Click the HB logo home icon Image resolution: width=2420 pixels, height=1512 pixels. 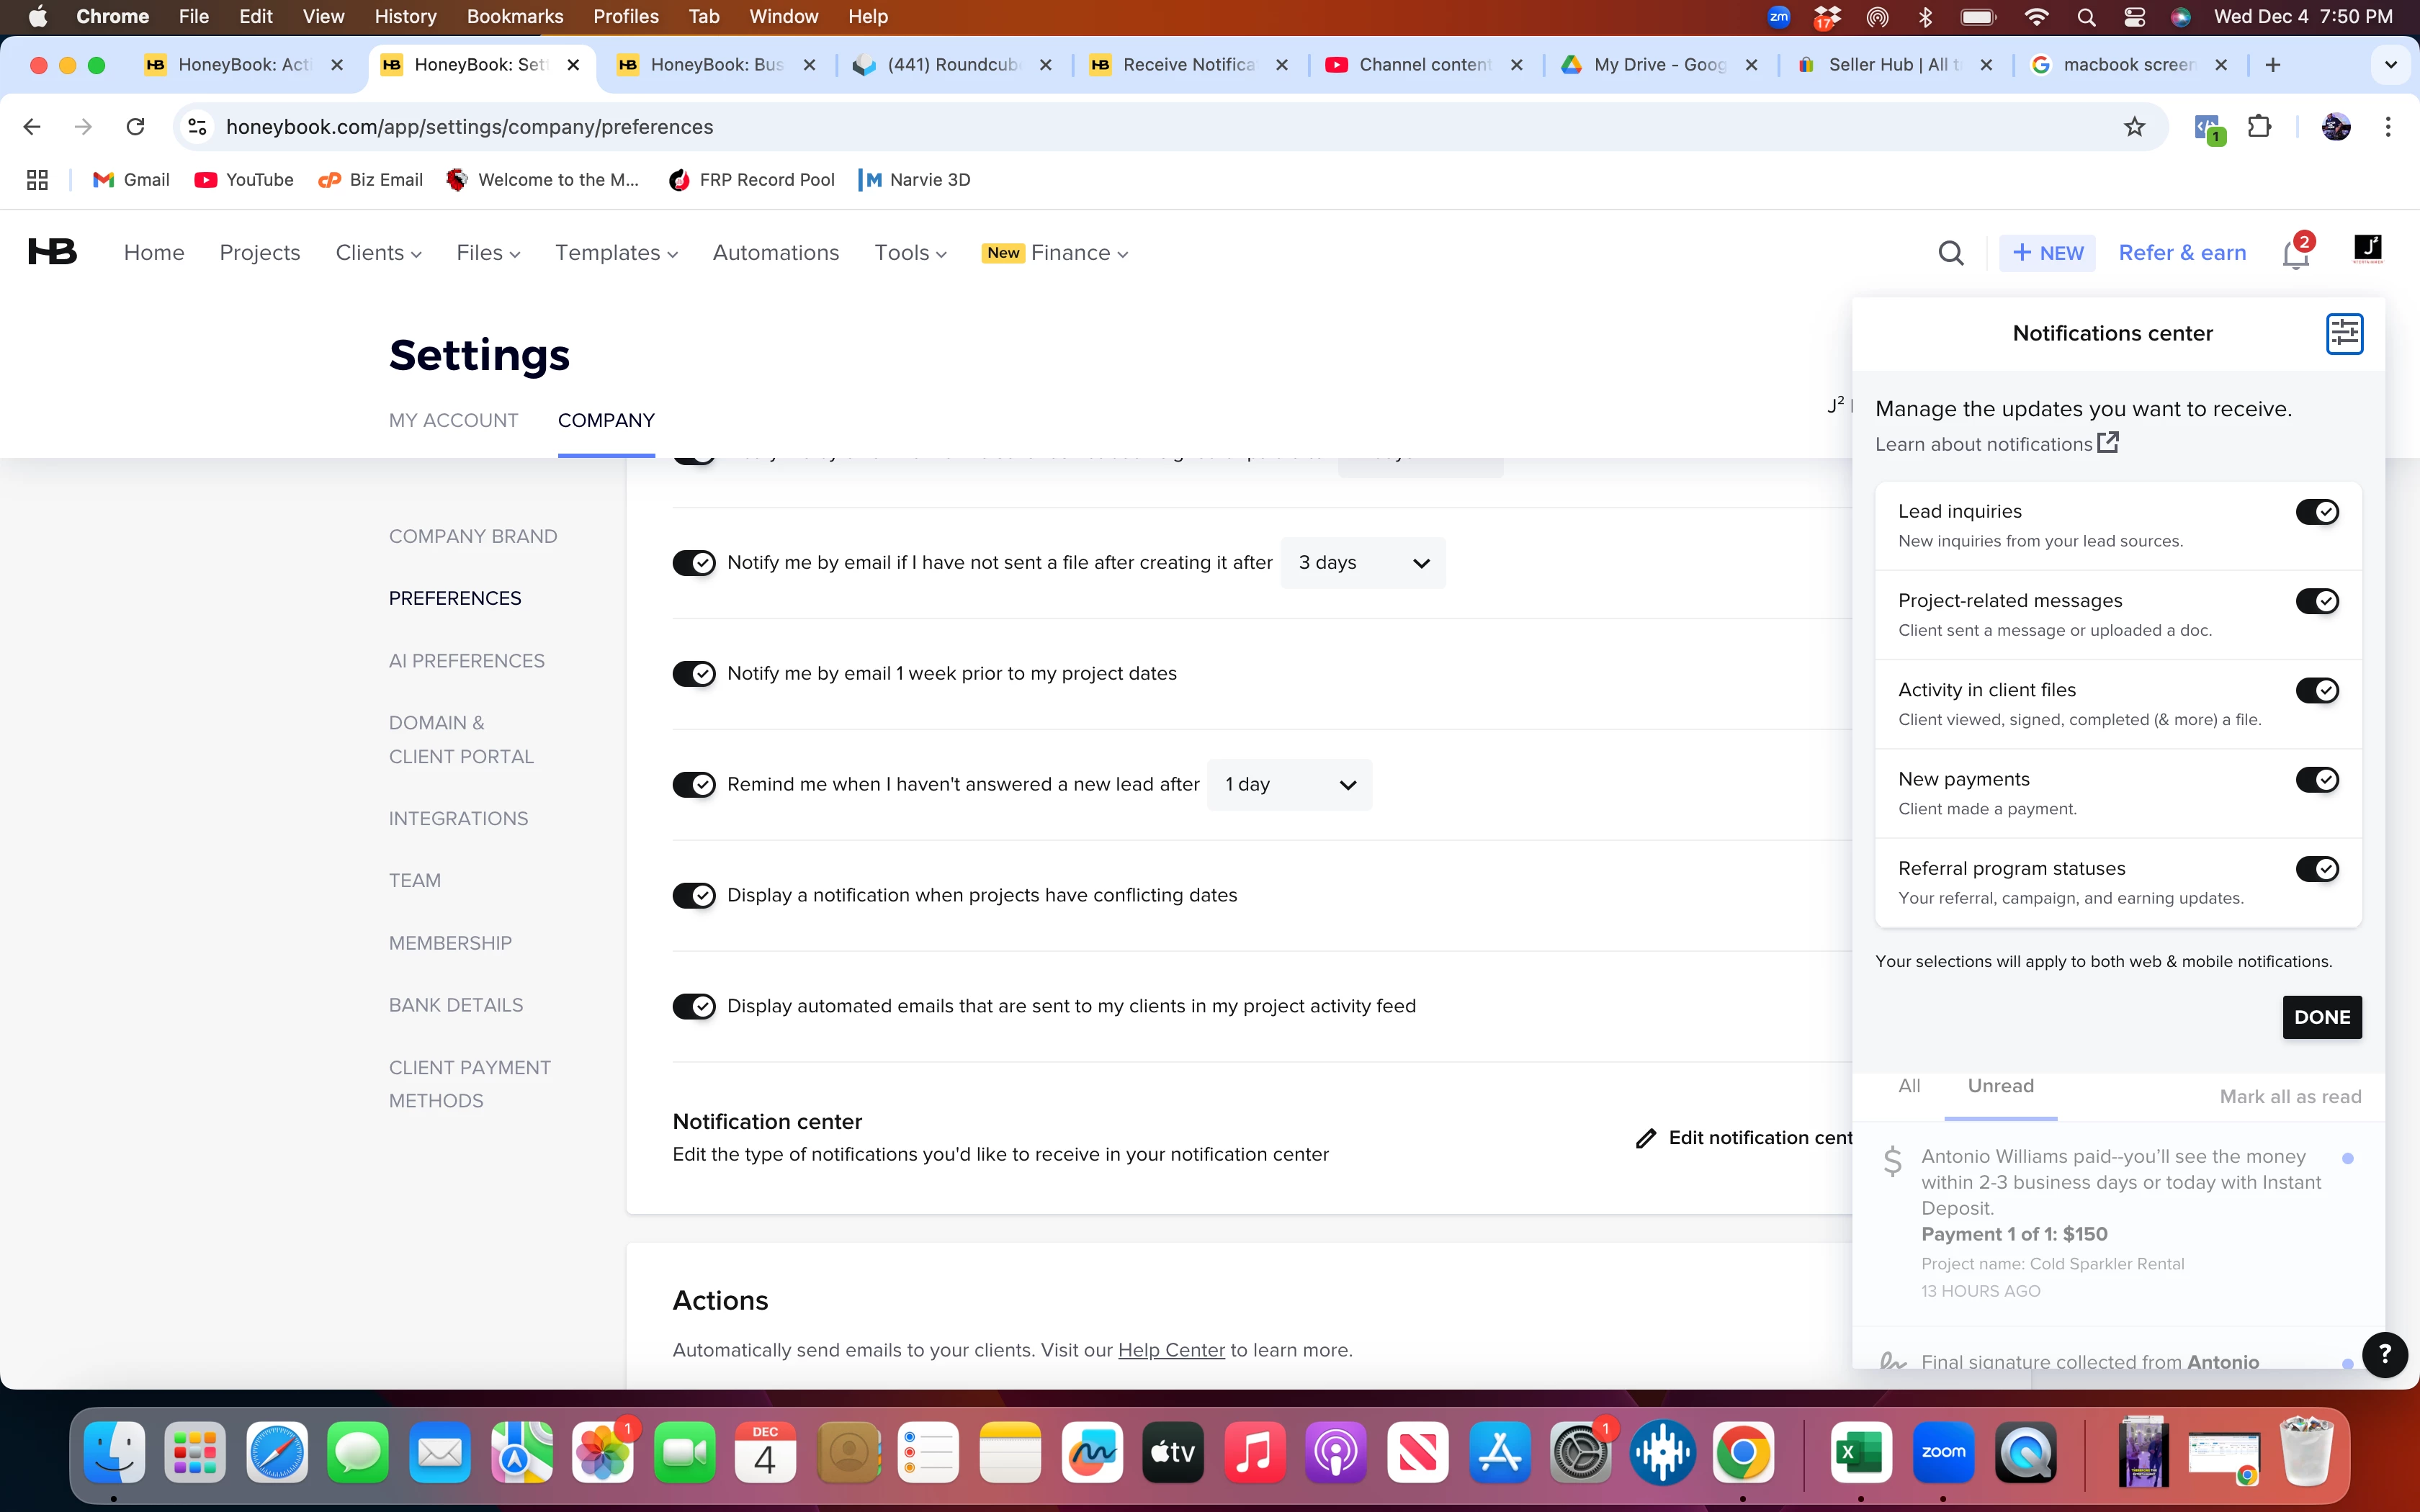point(53,252)
